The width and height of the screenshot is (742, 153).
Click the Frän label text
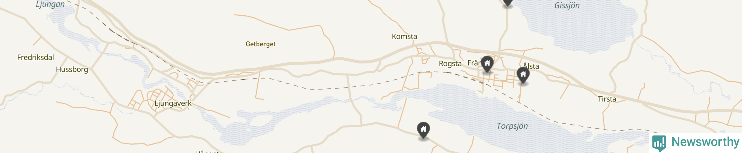click(x=474, y=63)
